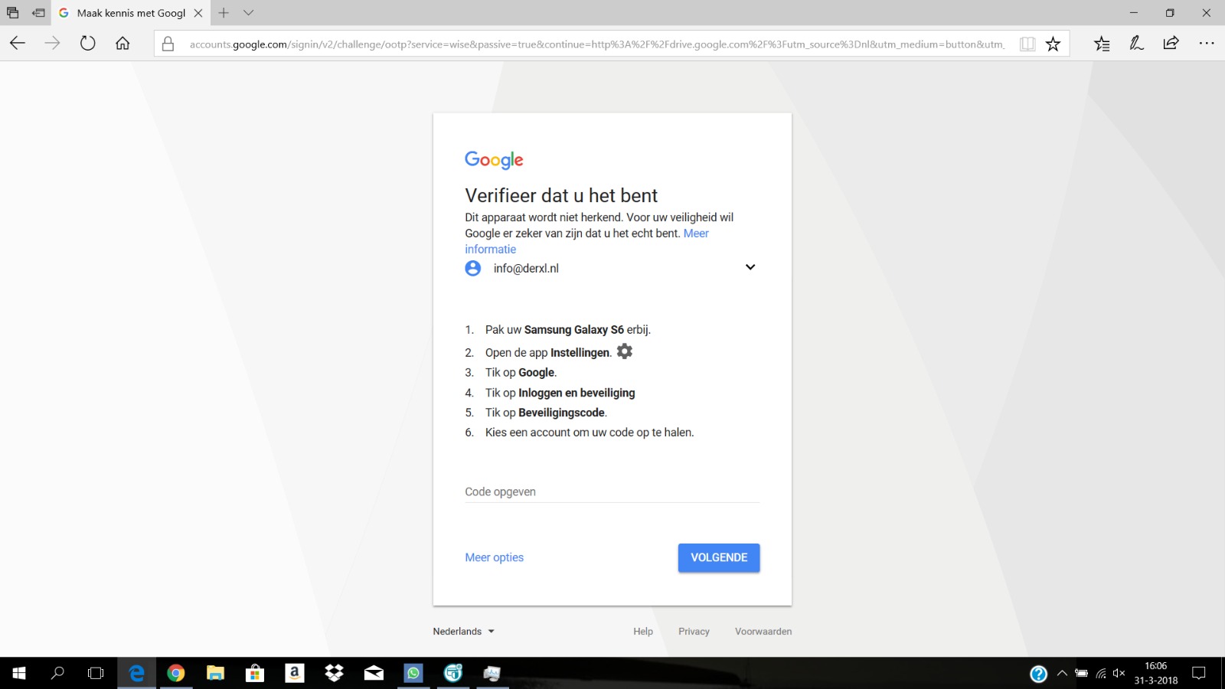Open the favorites hub list
This screenshot has height=689, width=1225.
[1102, 44]
